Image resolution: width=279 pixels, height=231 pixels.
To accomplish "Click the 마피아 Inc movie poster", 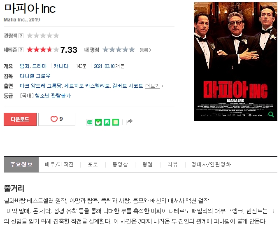I will point(235,61).
